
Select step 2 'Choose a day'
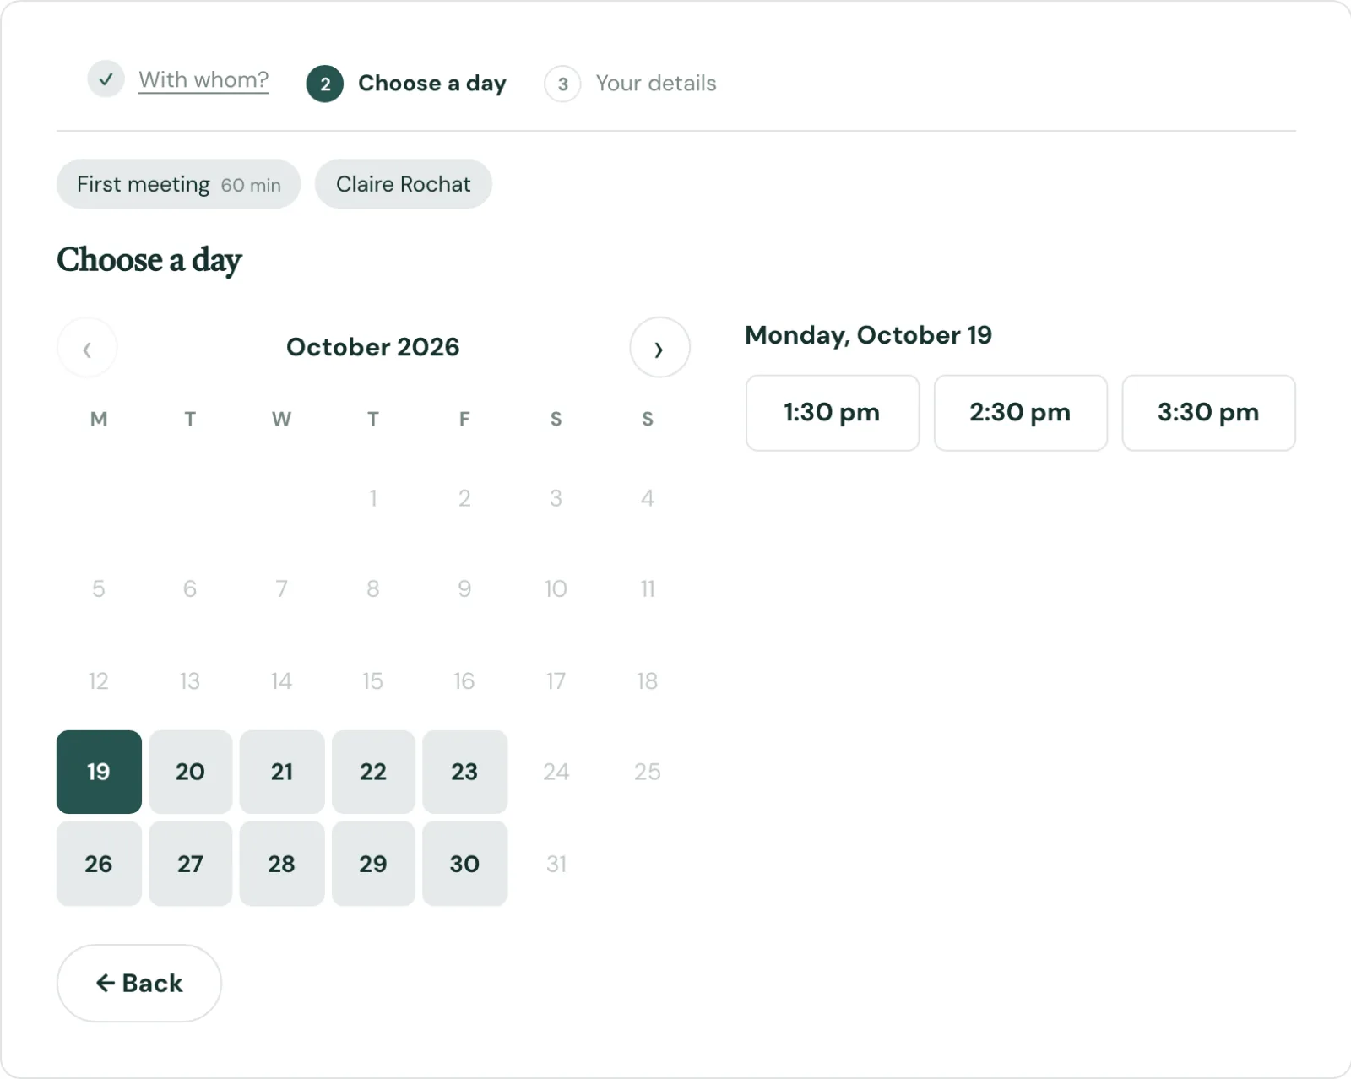click(407, 84)
